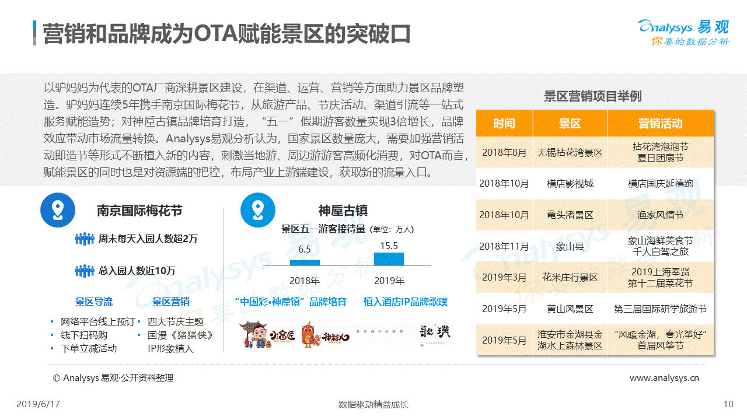The height and width of the screenshot is (420, 747).
Task: Click the 2018年11月 date cell
Action: pyautogui.click(x=504, y=246)
